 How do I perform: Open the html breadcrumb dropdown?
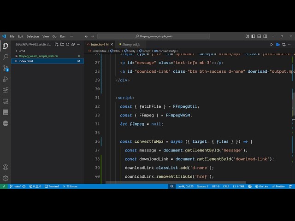pos(115,51)
